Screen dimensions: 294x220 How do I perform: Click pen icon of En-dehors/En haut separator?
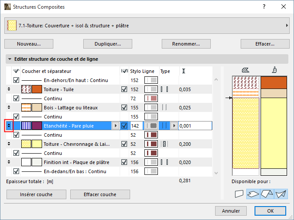pos(151,80)
